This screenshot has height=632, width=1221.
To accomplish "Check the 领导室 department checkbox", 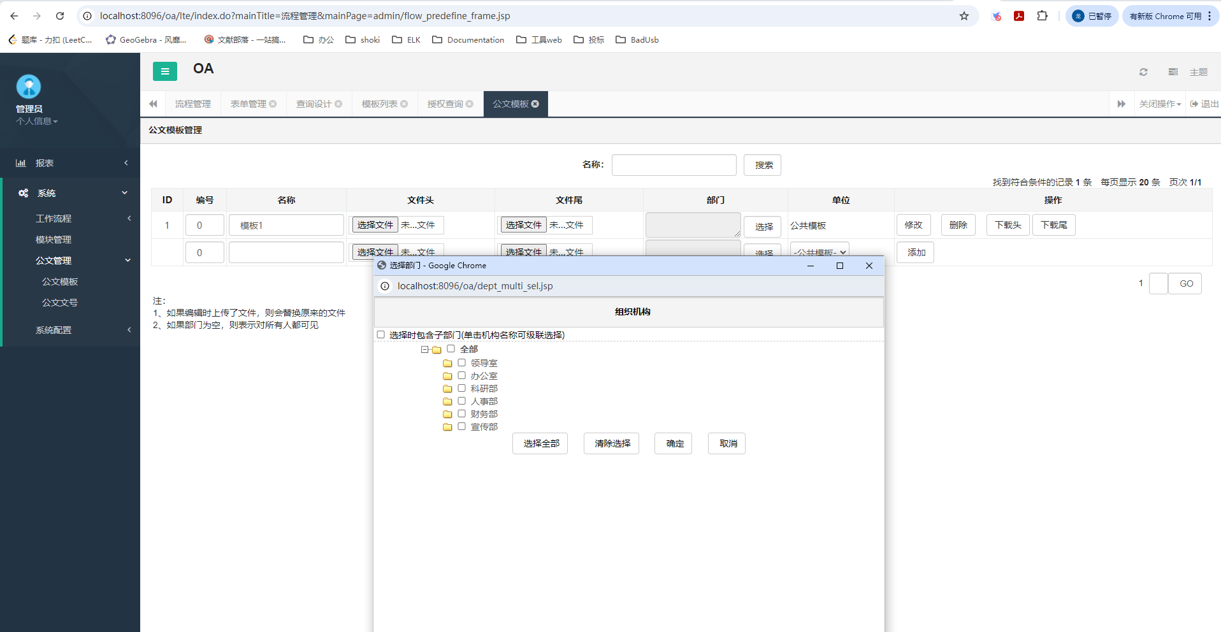I will click(x=462, y=363).
